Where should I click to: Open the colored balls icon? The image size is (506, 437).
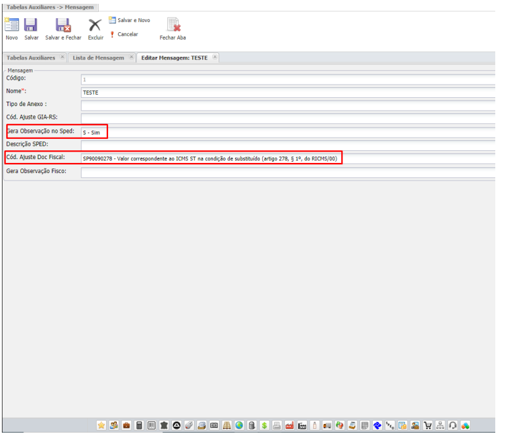point(465,426)
